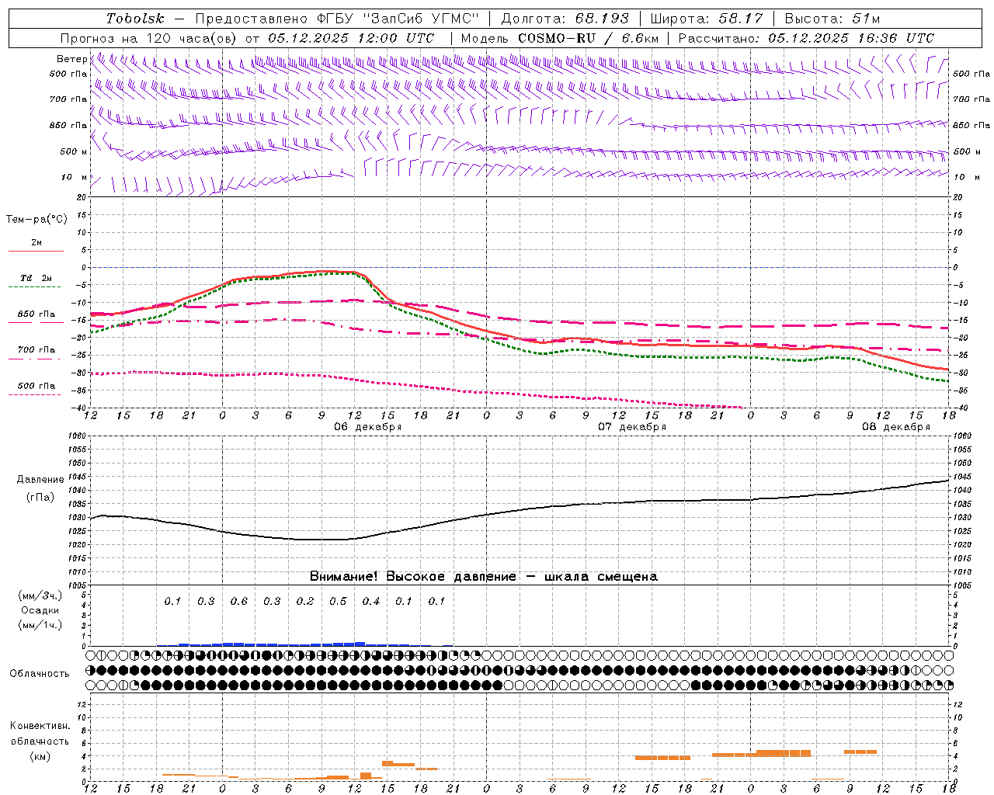The image size is (994, 795).
Task: Click the 0.4 precipitation amount value
Action: point(371,601)
